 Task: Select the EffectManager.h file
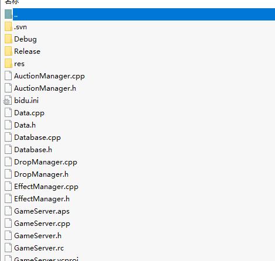42,199
